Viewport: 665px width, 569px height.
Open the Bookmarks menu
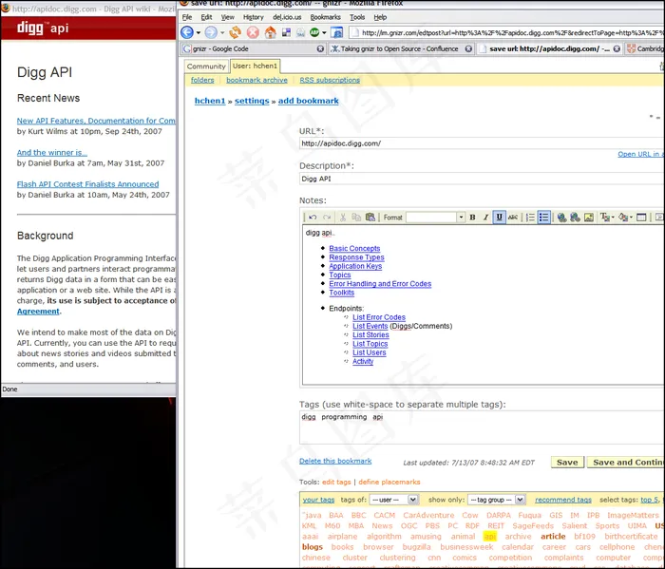[x=325, y=17]
